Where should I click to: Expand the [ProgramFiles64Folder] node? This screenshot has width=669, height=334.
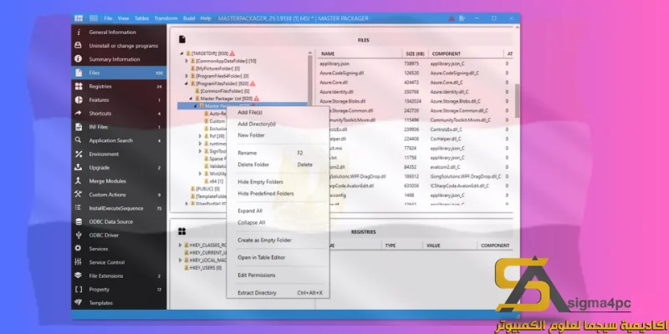click(186, 76)
